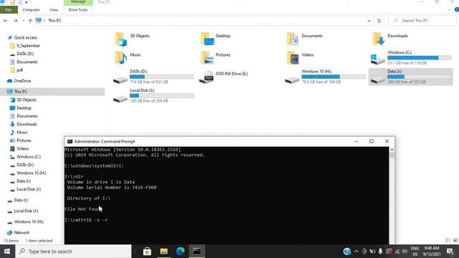The image size is (459, 258).
Task: Select the Manage contextual tab
Action: pyautogui.click(x=78, y=2)
